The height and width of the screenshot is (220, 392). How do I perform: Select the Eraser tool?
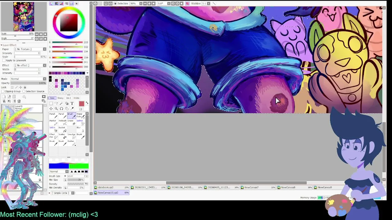(71, 123)
